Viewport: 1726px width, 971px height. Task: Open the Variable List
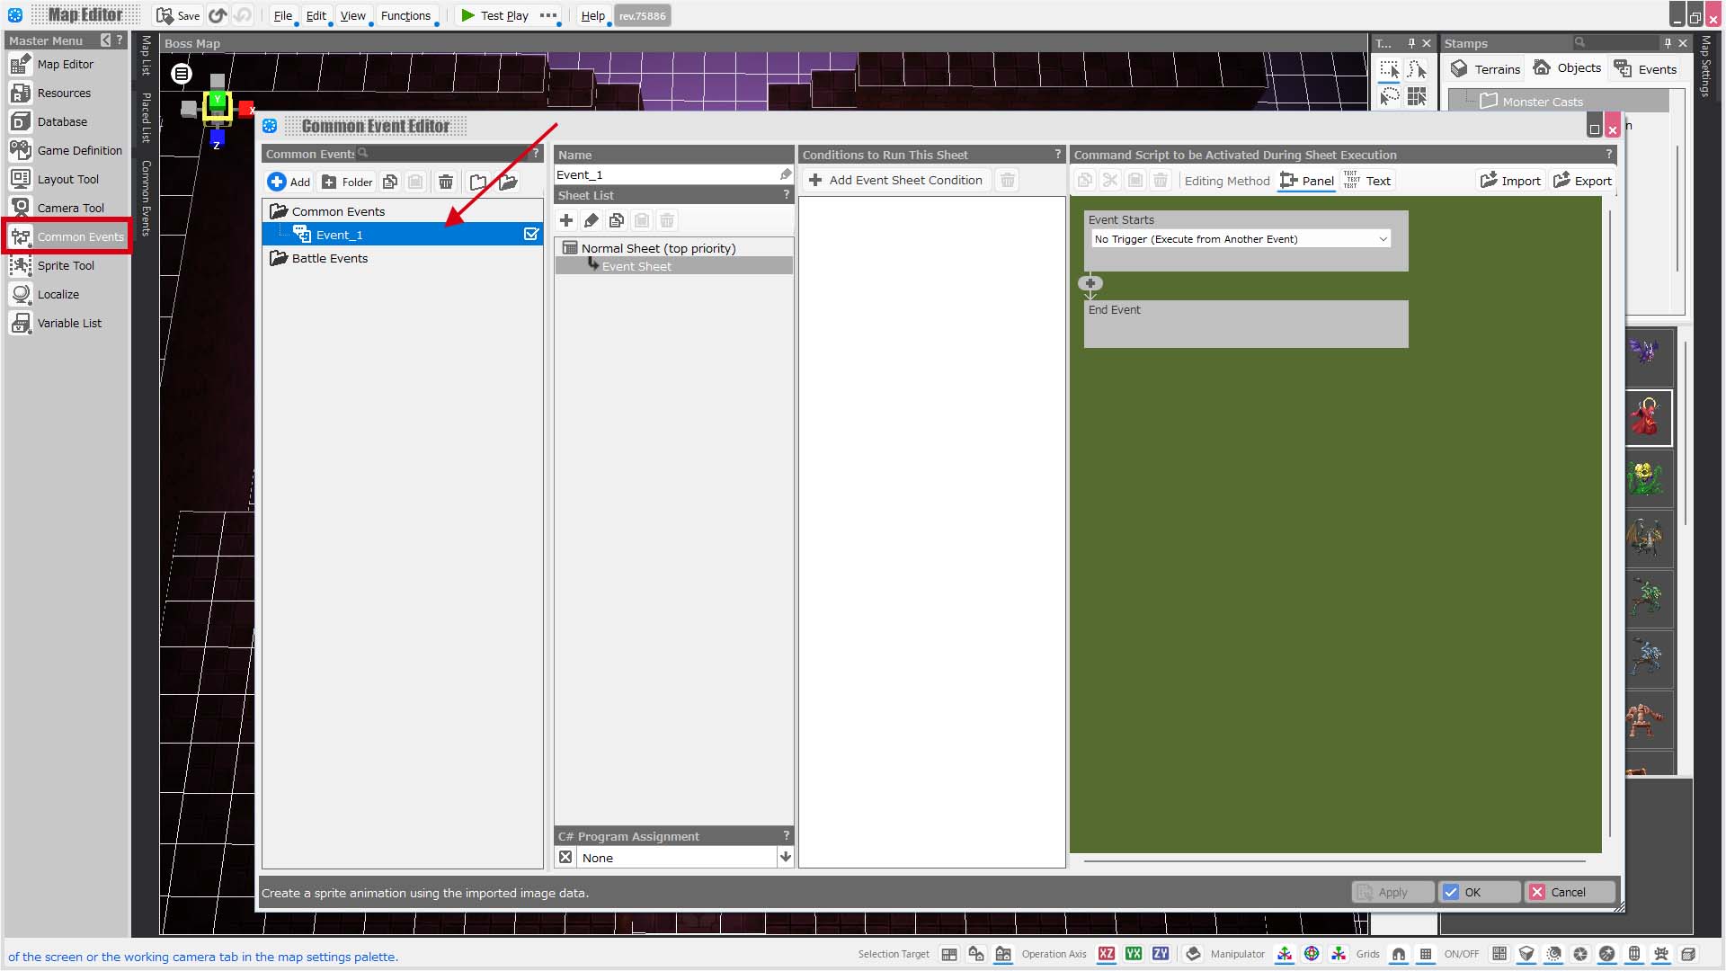(x=69, y=323)
